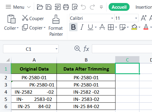
Task: Apply the yellow fill color
Action: [134, 27]
